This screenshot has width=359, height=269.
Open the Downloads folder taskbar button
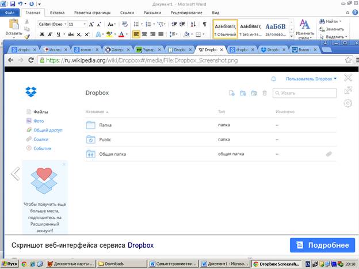121,264
